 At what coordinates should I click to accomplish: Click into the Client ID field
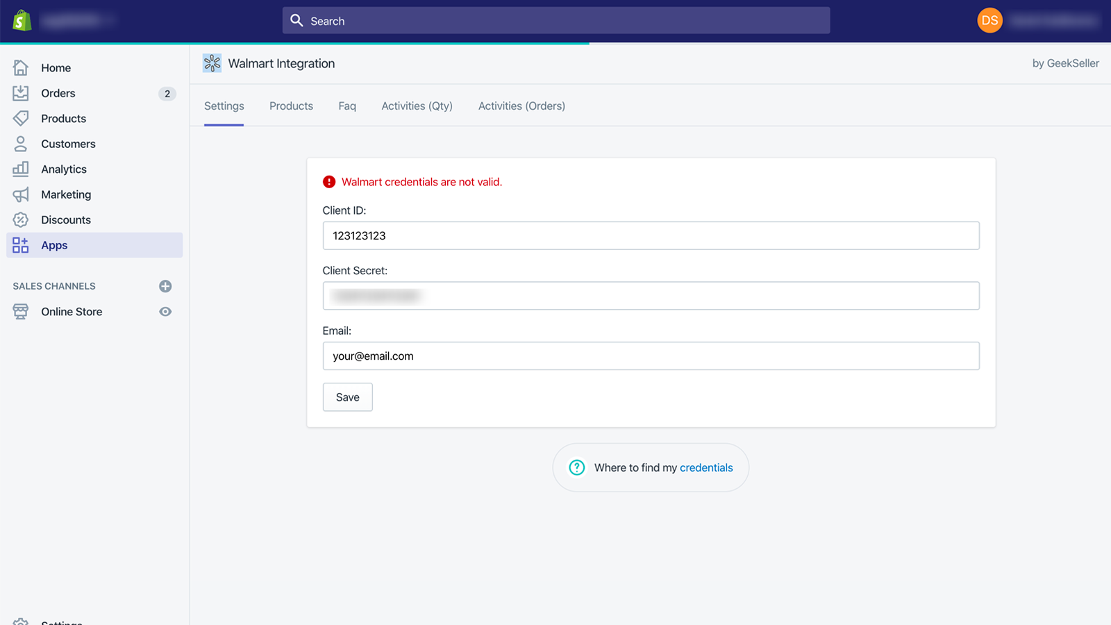(x=651, y=236)
